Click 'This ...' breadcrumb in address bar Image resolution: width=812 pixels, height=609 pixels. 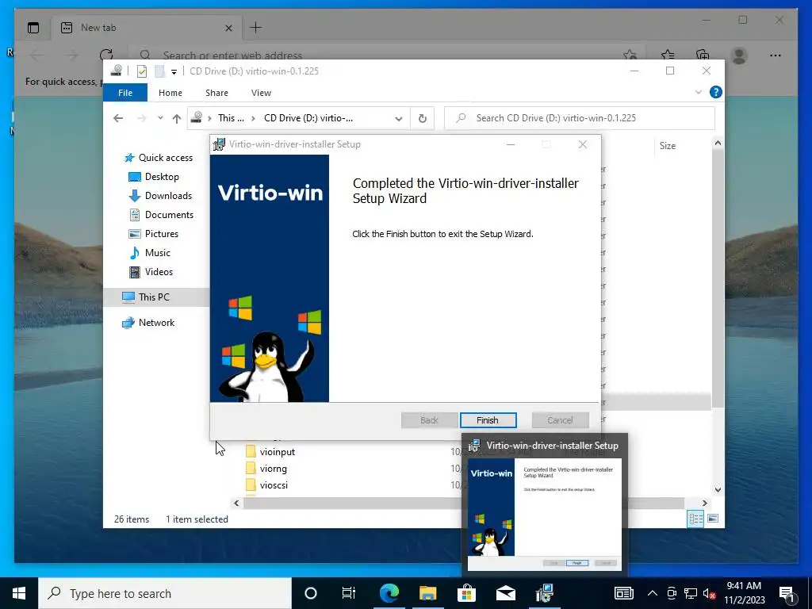(x=231, y=118)
